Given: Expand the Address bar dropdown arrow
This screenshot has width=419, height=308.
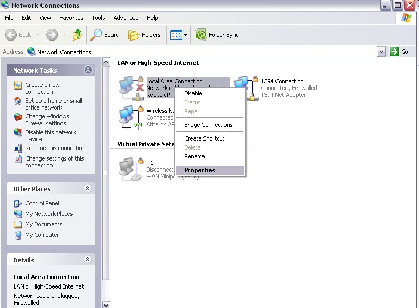Looking at the screenshot, I should click(382, 52).
